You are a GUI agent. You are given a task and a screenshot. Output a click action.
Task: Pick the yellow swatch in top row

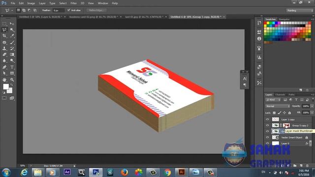[x=268, y=23]
